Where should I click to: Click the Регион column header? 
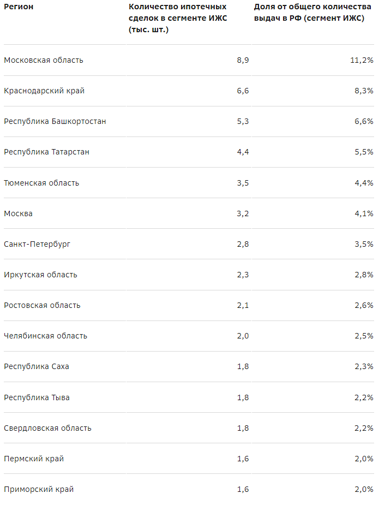pos(19,7)
